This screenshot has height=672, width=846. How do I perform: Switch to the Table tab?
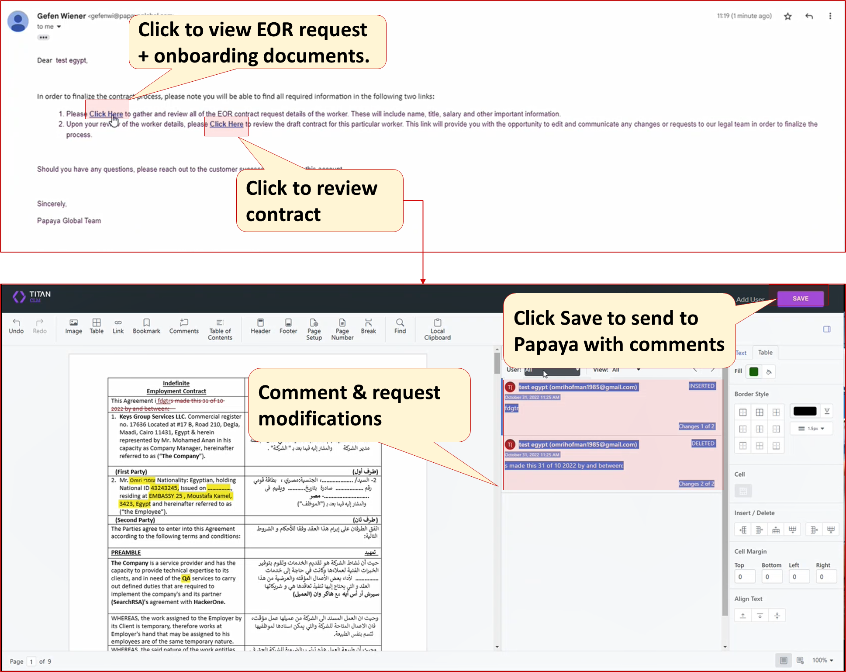coord(765,353)
